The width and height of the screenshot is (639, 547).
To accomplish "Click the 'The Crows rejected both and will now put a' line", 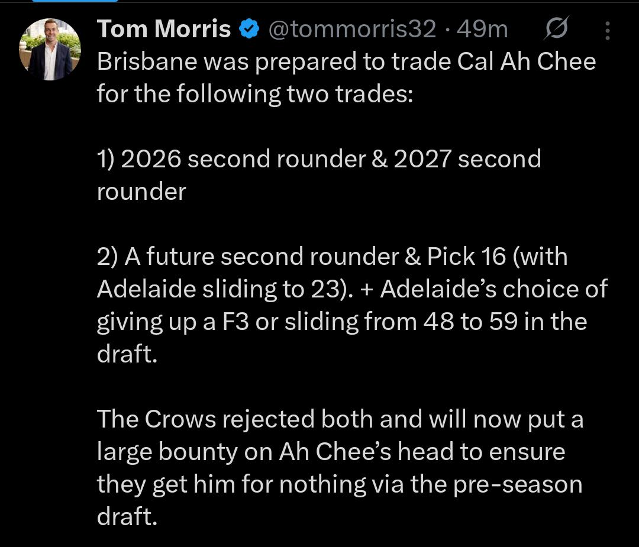I will [340, 419].
